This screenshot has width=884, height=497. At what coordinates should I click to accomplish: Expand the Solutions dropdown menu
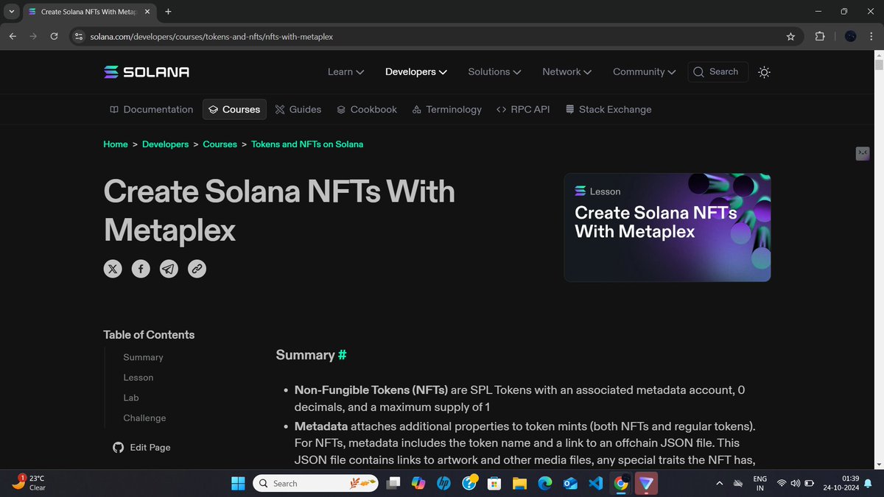coord(495,71)
